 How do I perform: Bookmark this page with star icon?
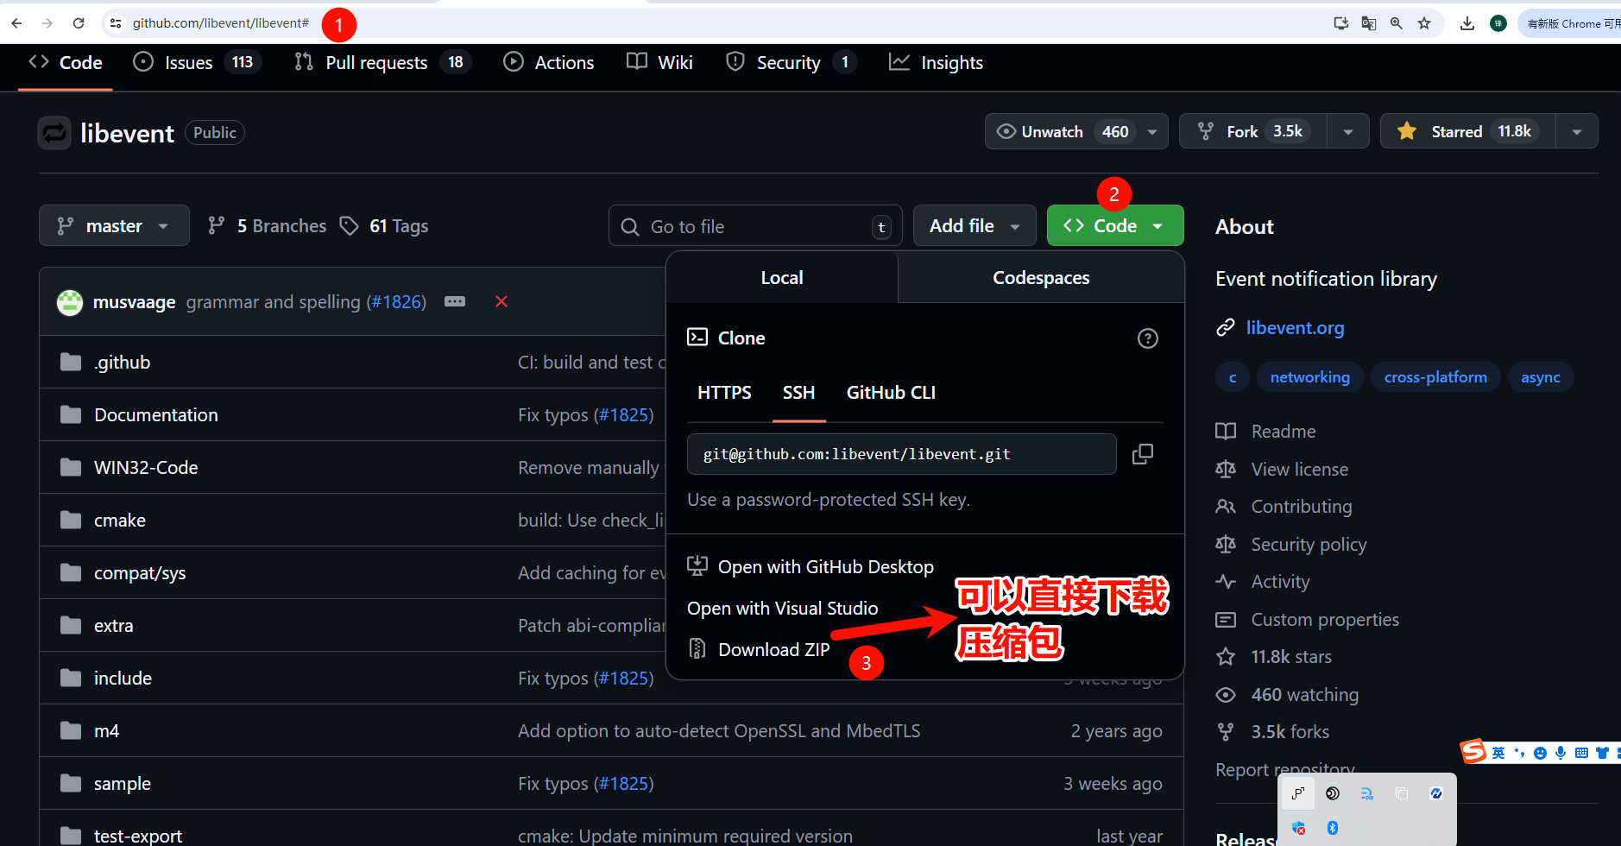tap(1424, 23)
